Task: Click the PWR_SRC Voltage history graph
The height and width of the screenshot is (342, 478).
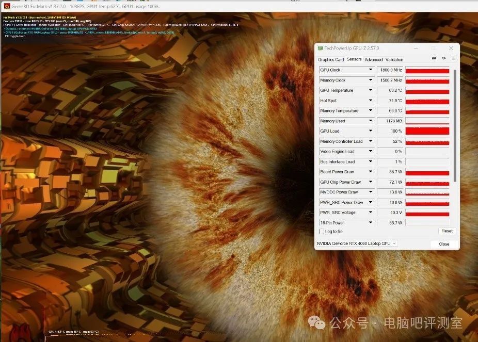Action: pyautogui.click(x=427, y=213)
